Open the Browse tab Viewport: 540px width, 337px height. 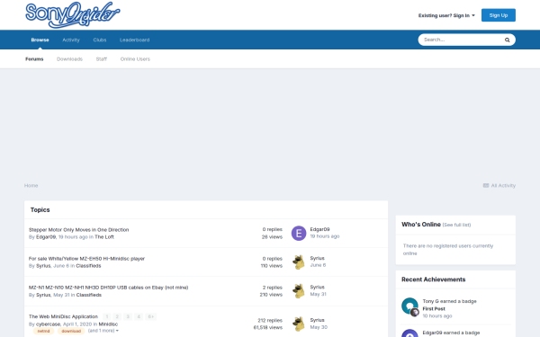(40, 40)
